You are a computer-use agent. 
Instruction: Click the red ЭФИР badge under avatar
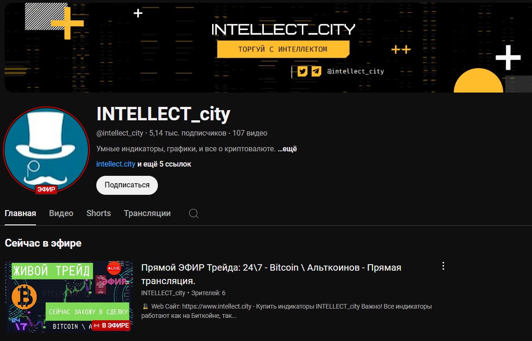(46, 189)
